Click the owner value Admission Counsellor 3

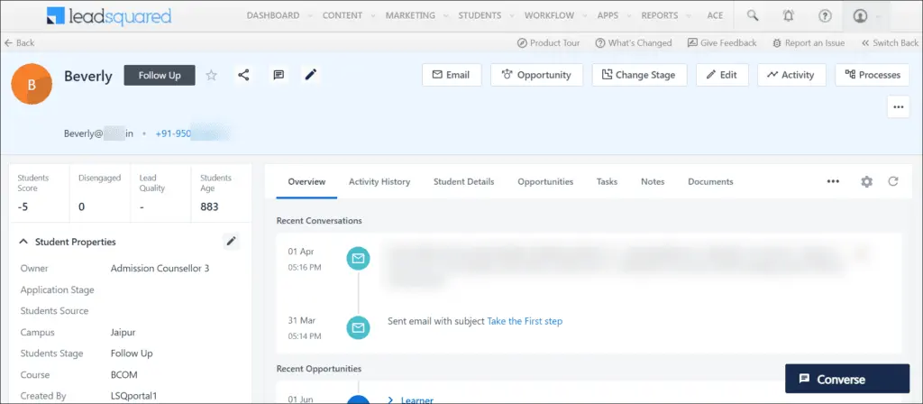(160, 269)
